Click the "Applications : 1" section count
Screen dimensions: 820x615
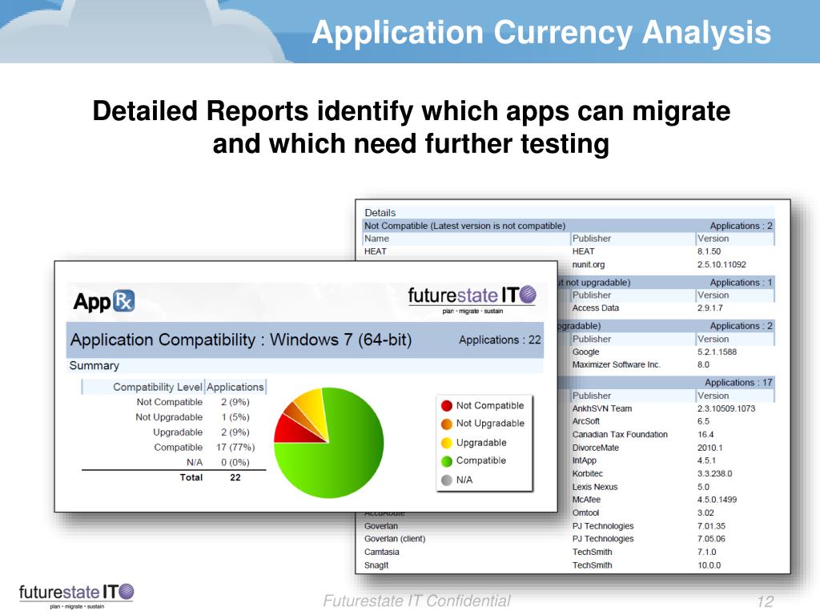tap(741, 283)
